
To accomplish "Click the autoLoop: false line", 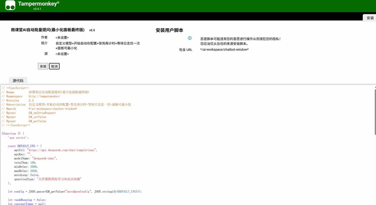I will coord(27,175).
